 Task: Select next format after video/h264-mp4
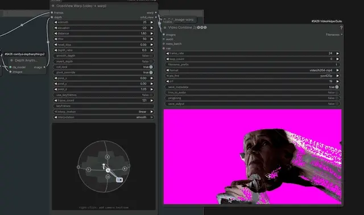pyautogui.click(x=337, y=70)
